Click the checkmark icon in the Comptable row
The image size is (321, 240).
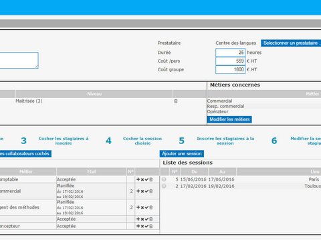pos(146,179)
